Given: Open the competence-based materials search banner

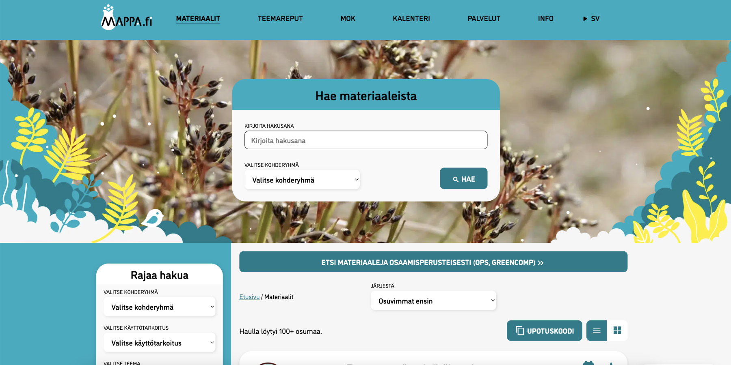Looking at the screenshot, I should point(433,262).
